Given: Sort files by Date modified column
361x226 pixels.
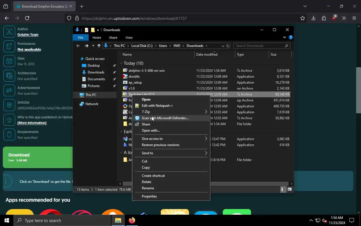Looking at the screenshot, I should point(207,55).
